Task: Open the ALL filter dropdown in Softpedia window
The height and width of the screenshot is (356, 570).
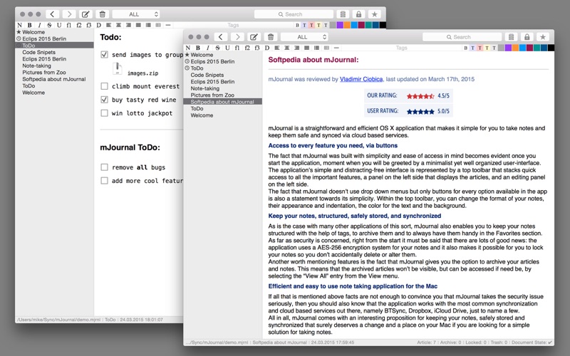Action: tap(304, 37)
